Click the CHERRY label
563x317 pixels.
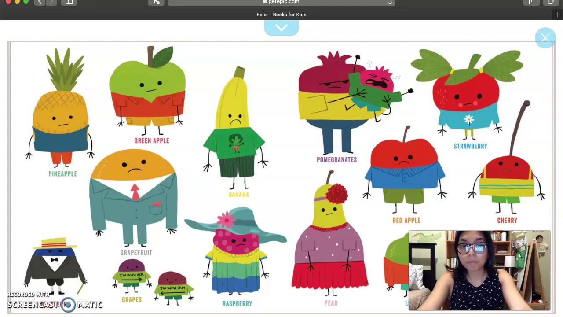[x=507, y=221]
